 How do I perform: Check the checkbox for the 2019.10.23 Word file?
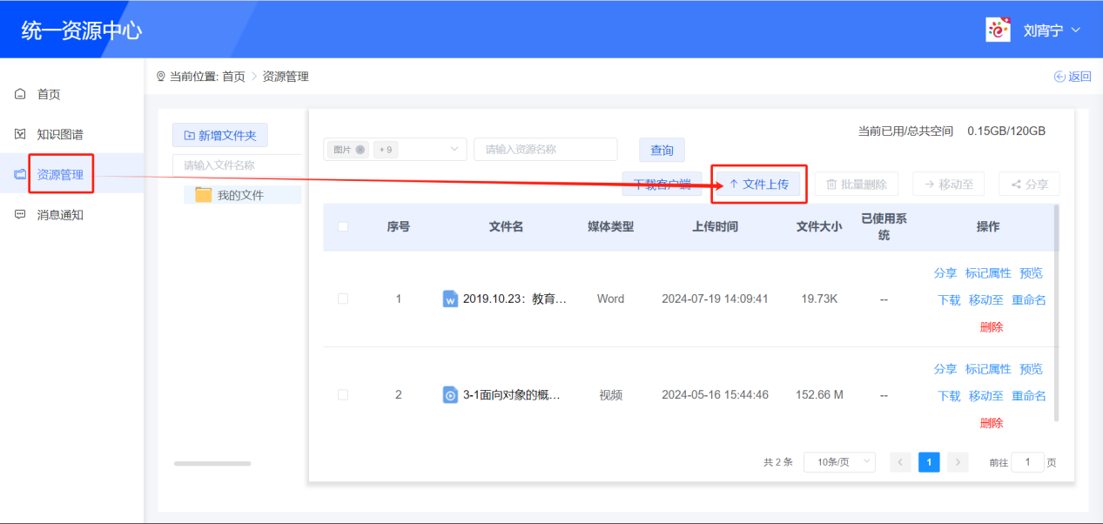(x=343, y=299)
